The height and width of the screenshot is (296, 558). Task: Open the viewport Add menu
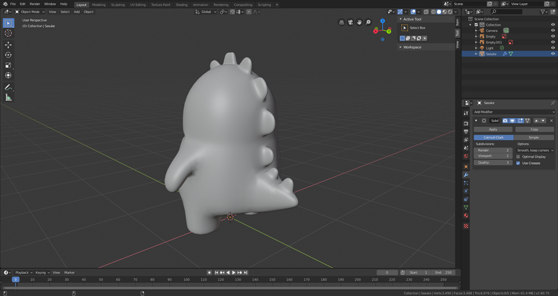(77, 12)
